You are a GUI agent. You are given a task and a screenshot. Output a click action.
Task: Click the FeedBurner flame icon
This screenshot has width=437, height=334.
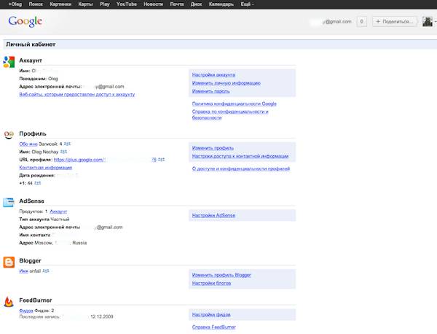click(9, 302)
